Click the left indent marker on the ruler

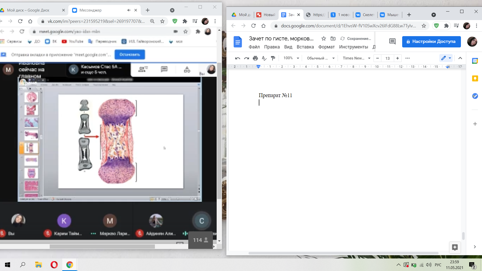[258, 67]
